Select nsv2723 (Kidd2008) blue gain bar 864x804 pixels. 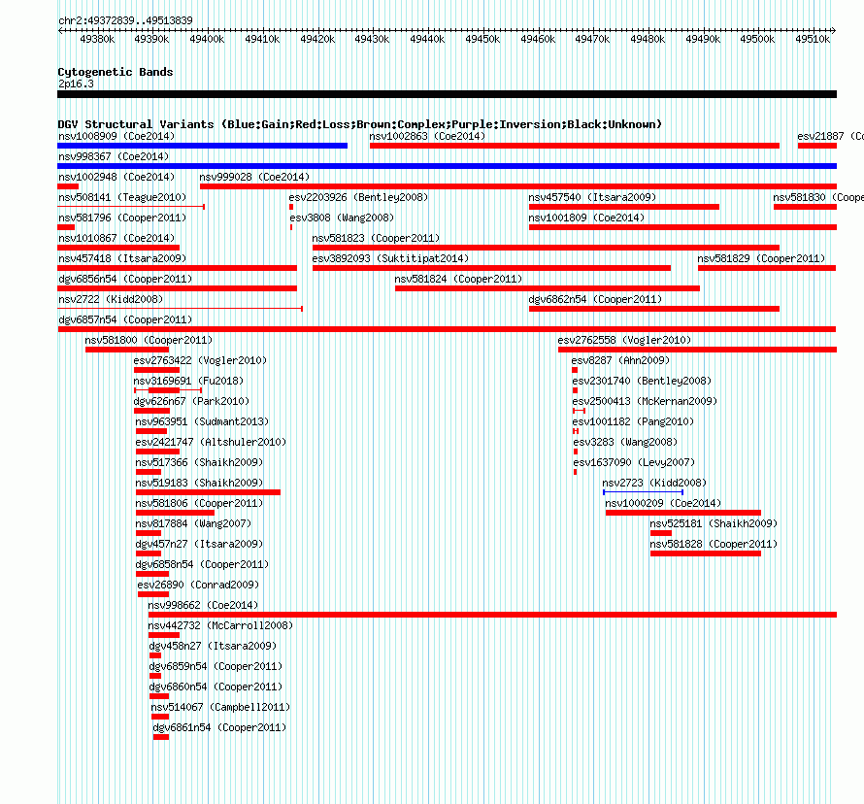click(643, 492)
